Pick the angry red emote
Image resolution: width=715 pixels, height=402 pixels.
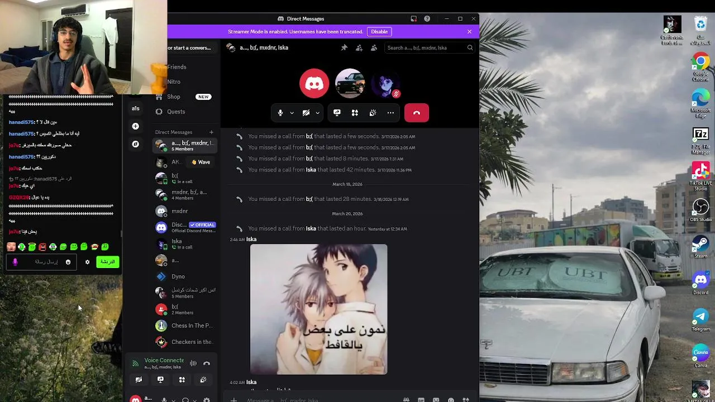pos(42,247)
